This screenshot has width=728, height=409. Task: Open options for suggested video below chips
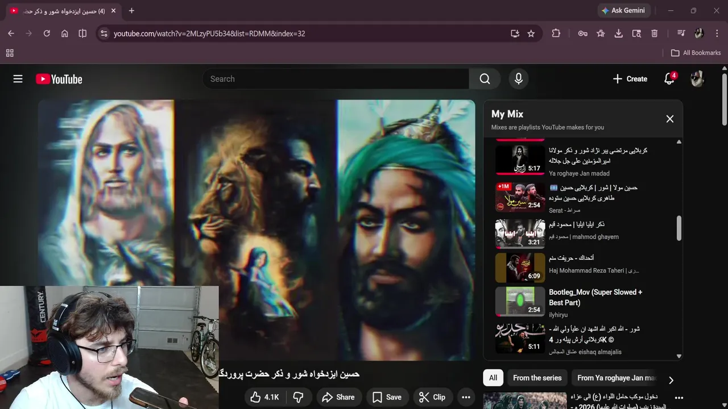[x=679, y=398]
